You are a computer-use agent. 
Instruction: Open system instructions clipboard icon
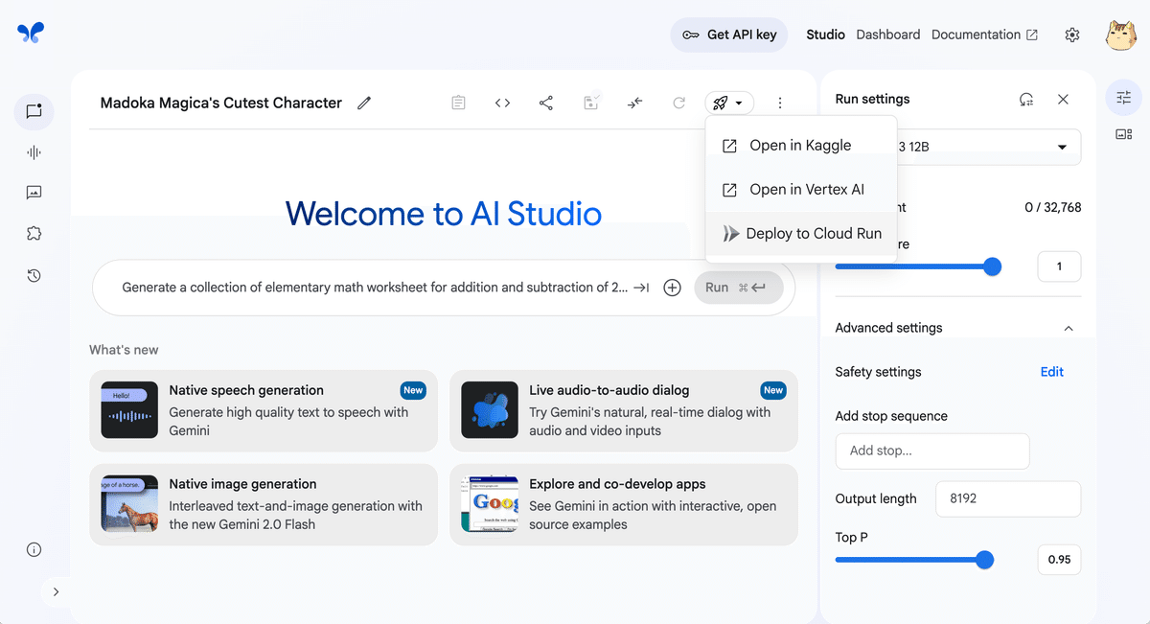click(x=458, y=102)
